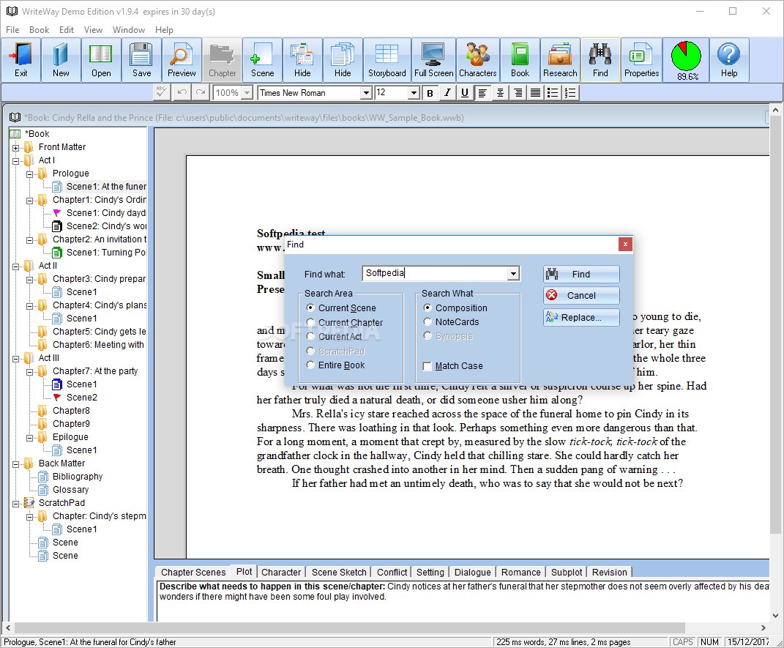Select Bibliography in the book tree

(78, 477)
